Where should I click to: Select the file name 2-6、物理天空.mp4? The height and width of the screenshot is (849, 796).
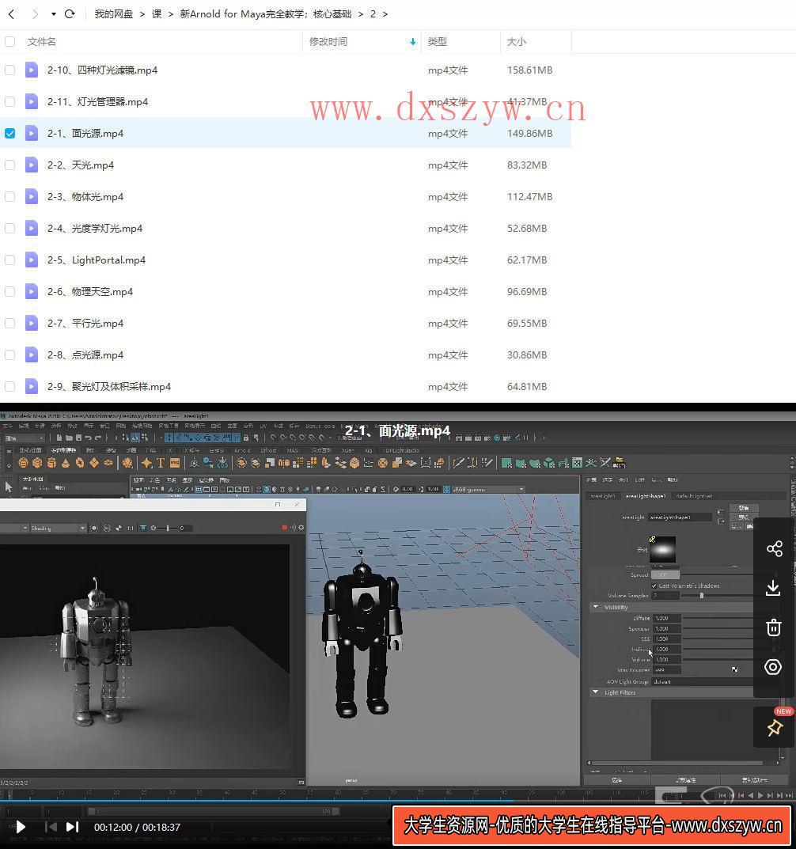point(90,292)
